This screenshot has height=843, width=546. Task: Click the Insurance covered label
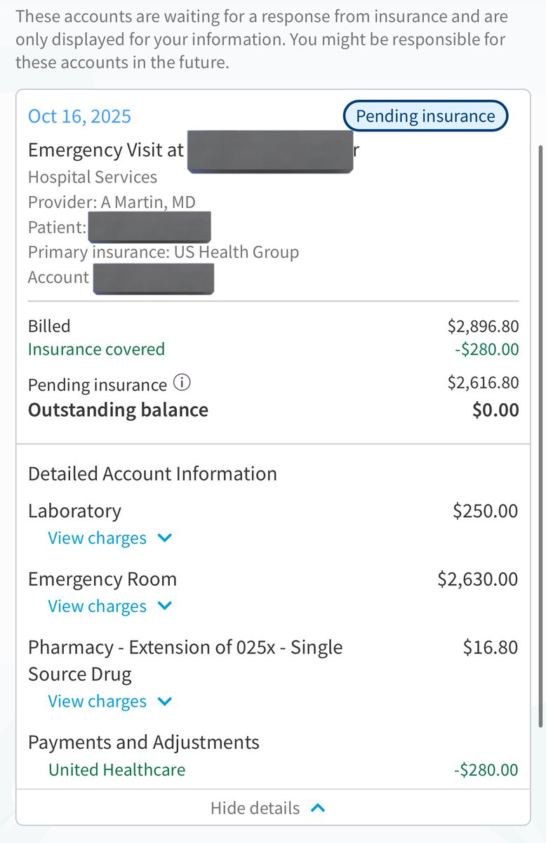pyautogui.click(x=96, y=349)
